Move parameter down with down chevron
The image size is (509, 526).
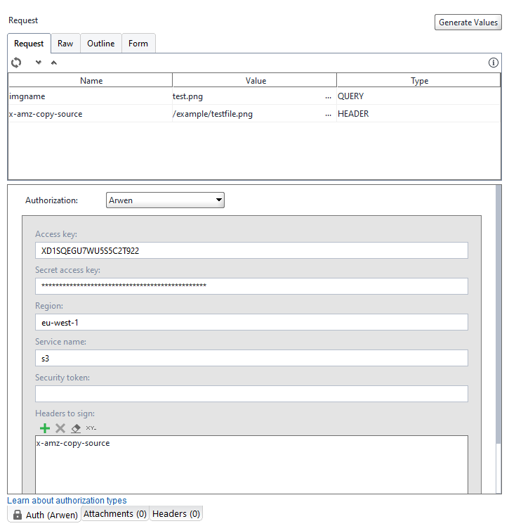[39, 63]
